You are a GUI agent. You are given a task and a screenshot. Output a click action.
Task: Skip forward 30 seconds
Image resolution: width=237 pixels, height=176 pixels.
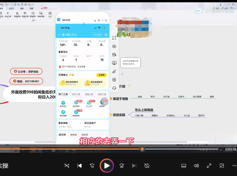pos(122,166)
